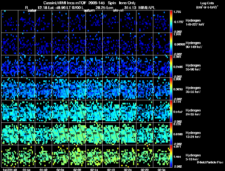Click the 'Lat -48.96' header value
The width and height of the screenshot is (225, 171).
coord(57,8)
